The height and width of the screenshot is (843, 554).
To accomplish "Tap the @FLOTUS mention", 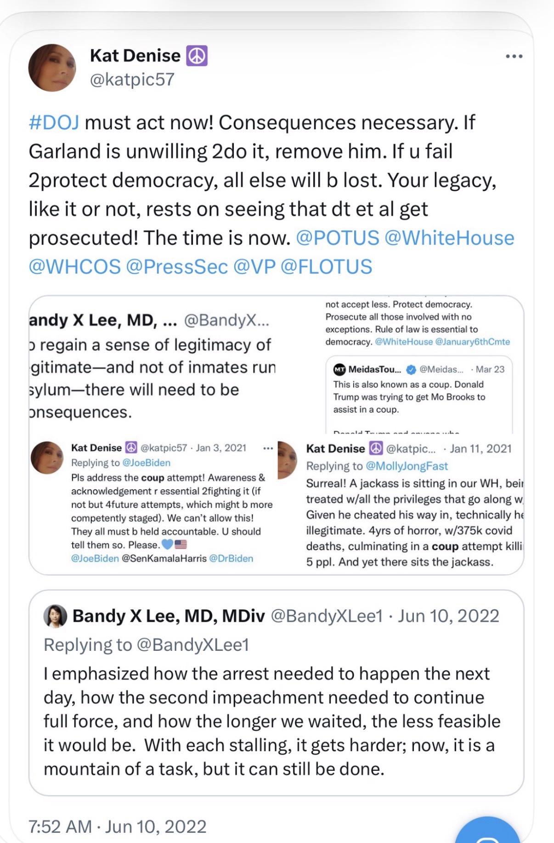I will click(326, 267).
